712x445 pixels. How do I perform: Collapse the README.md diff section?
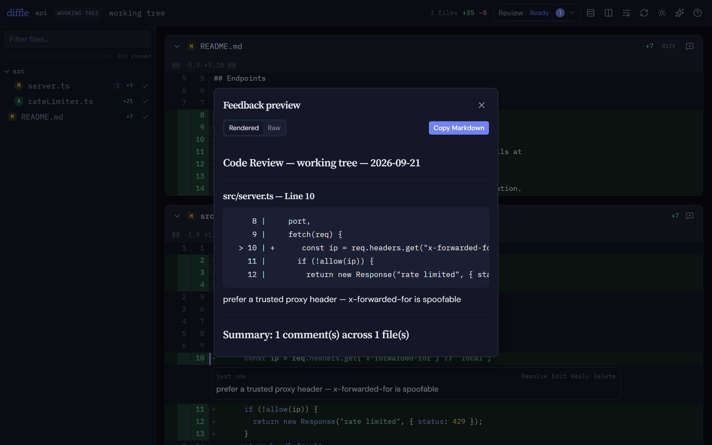(177, 46)
